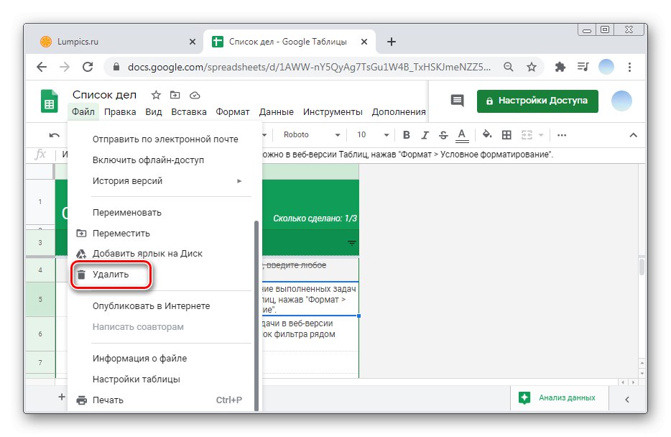Viewport: 671px width, 437px height.
Task: Open the browser extensions puzzle icon
Action: [560, 67]
